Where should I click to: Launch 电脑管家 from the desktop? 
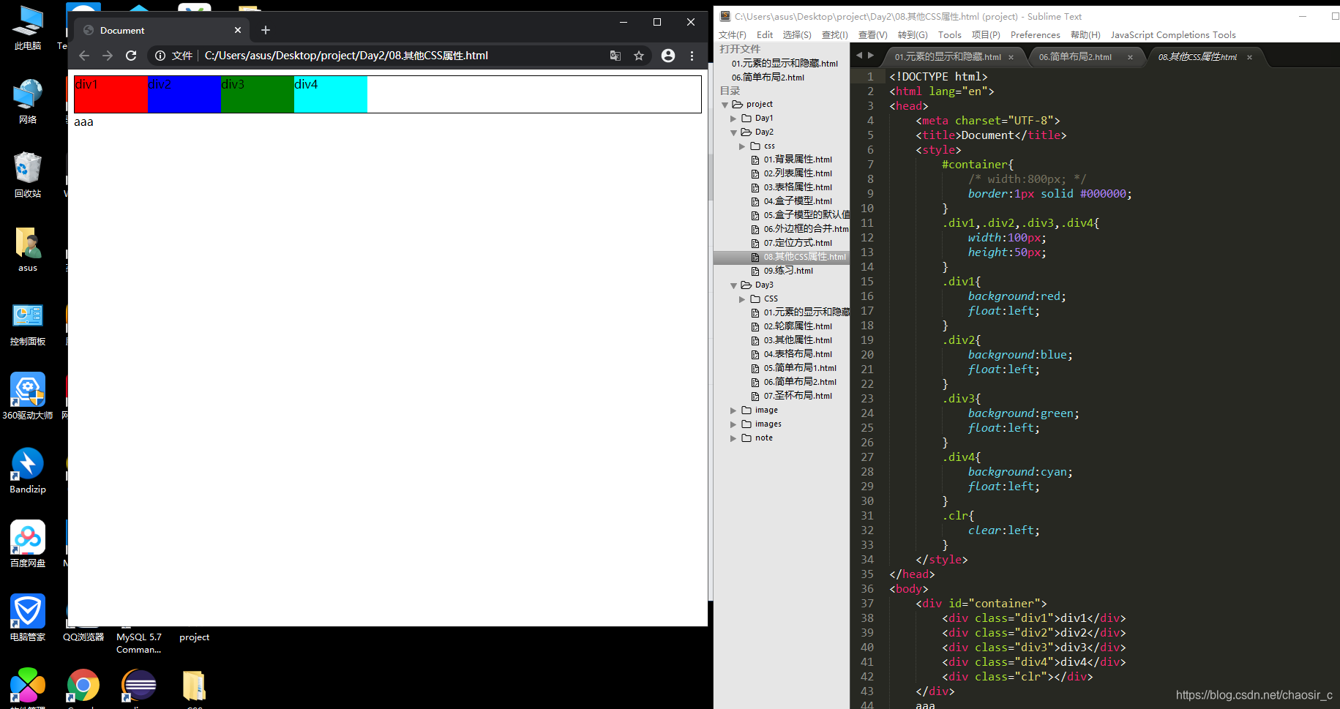pos(28,618)
